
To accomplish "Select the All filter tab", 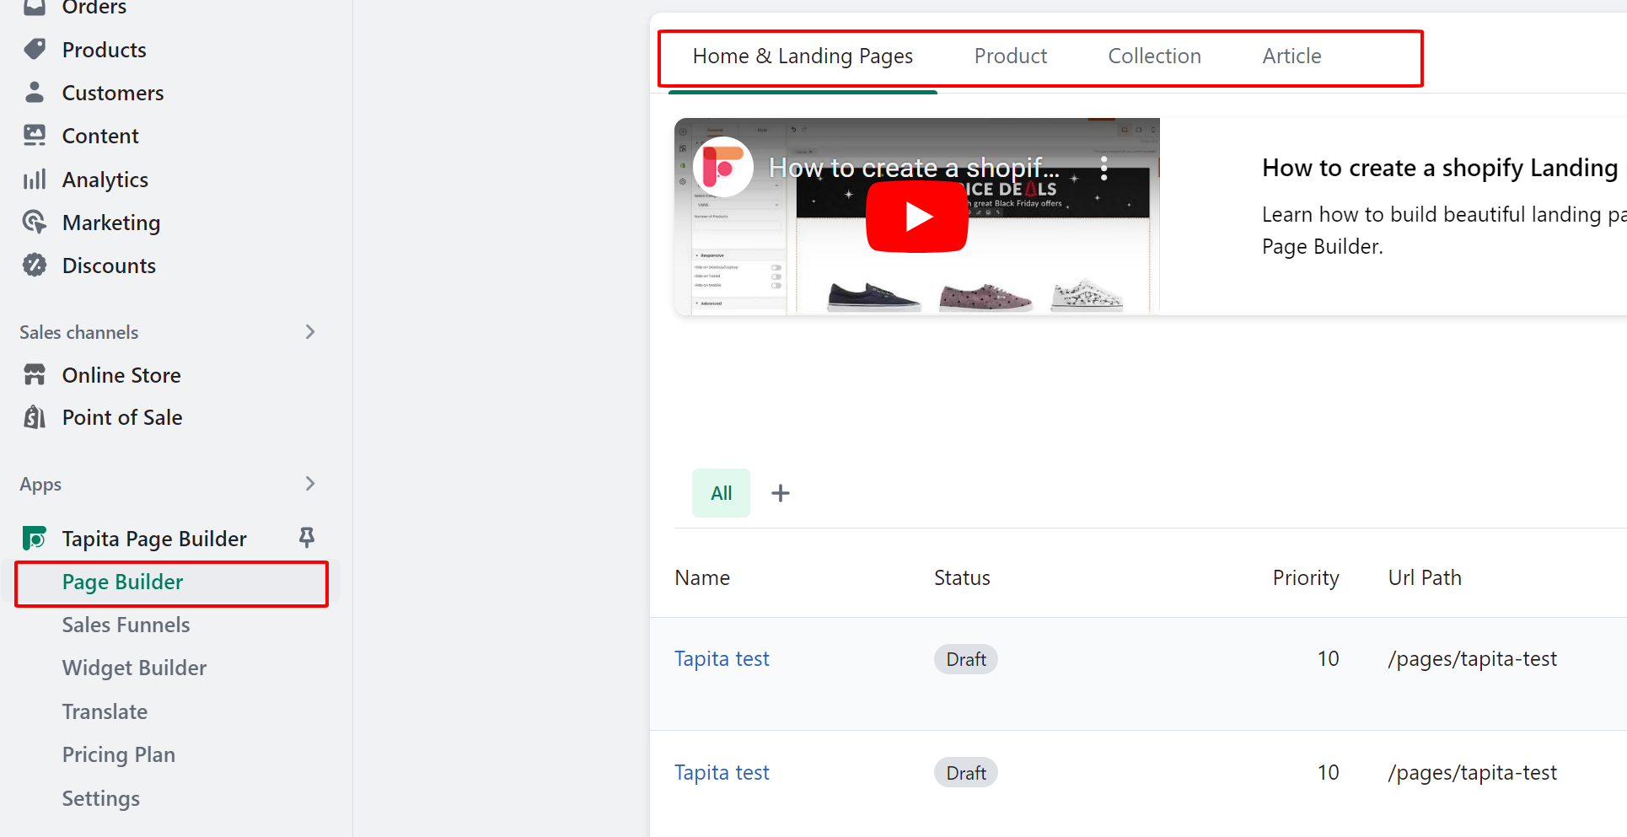I will point(721,493).
